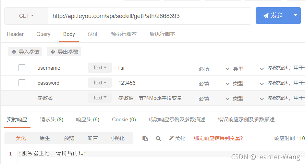The height and width of the screenshot is (164, 305).
Task: Tick the checkbox for username row
Action: 22,68
